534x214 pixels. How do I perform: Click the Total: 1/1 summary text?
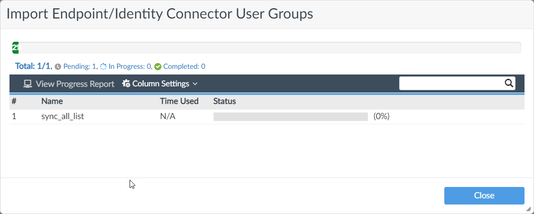pyautogui.click(x=33, y=66)
